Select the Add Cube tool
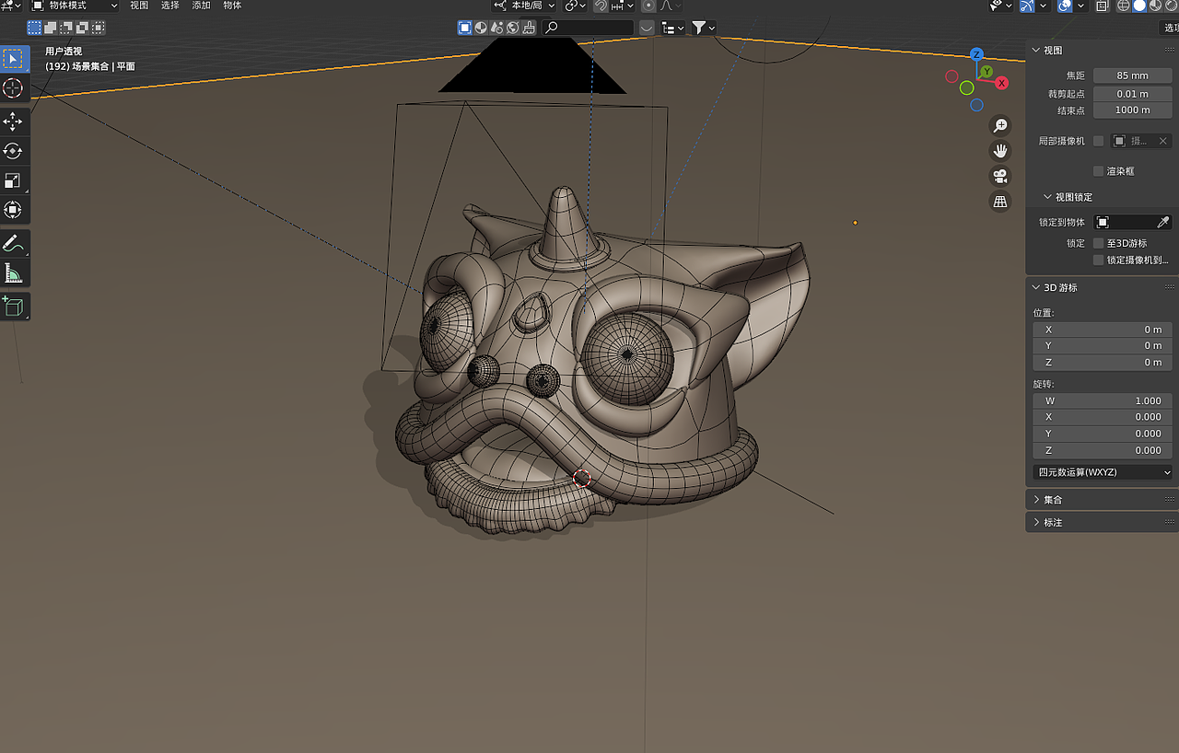 (13, 306)
